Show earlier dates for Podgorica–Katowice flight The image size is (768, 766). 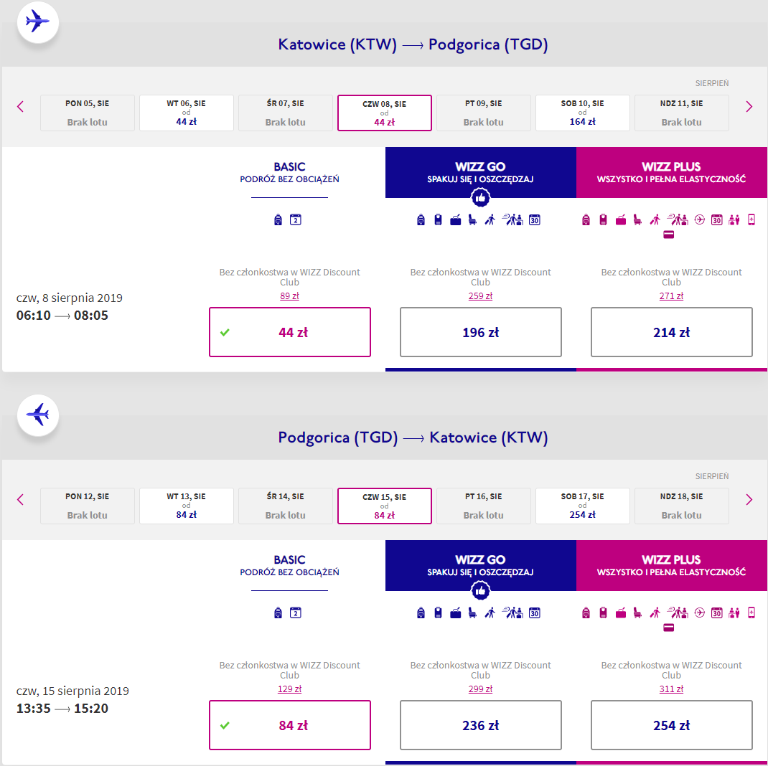[x=20, y=500]
